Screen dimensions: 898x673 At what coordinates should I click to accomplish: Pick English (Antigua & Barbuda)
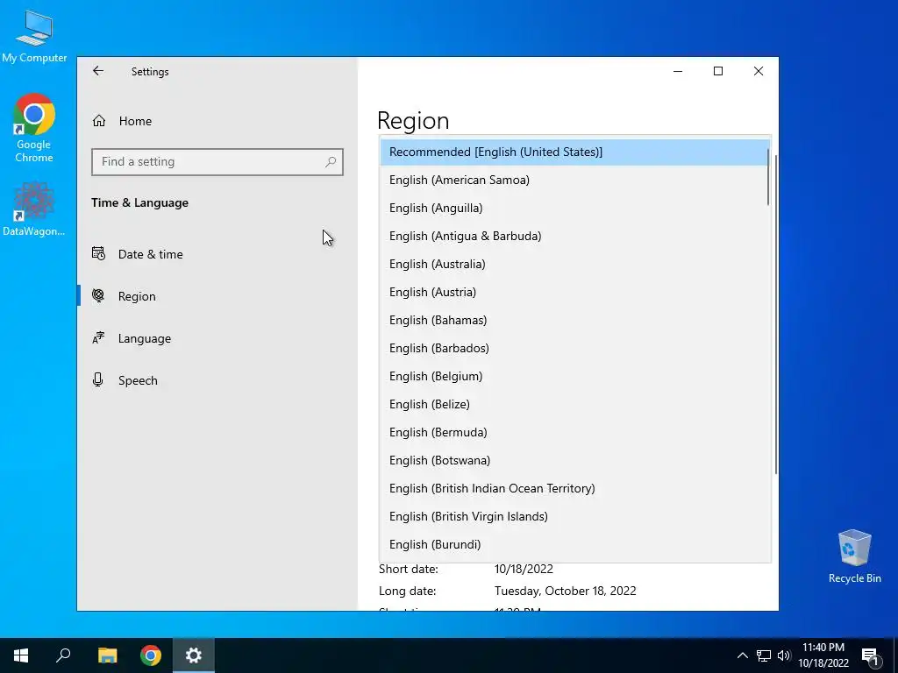coord(574,237)
